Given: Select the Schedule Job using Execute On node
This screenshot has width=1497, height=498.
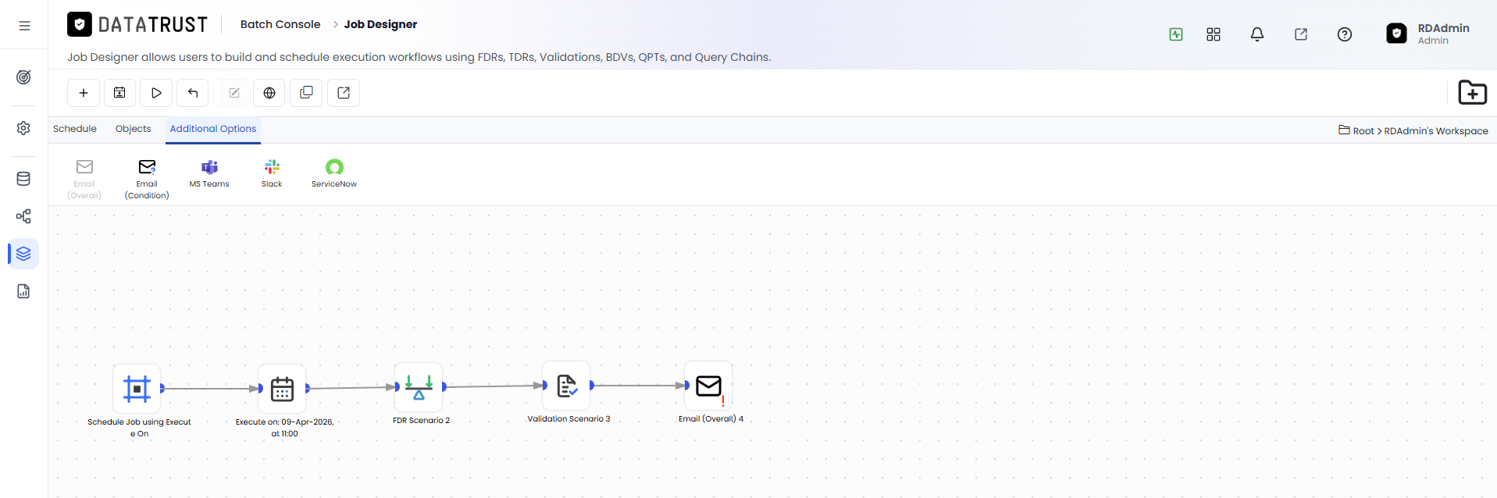Looking at the screenshot, I should [137, 388].
